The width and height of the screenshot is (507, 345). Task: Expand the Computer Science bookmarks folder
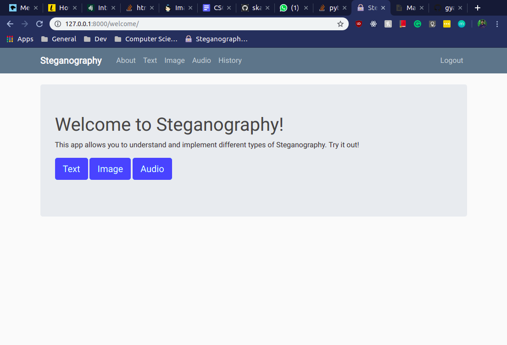(146, 39)
